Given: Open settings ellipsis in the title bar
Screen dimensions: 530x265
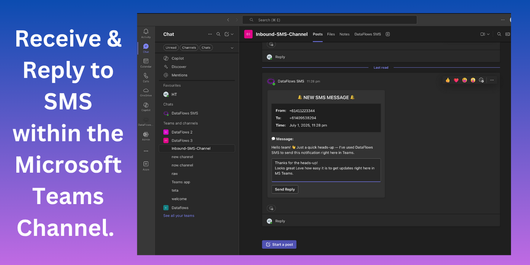Looking at the screenshot, I should pos(503,20).
